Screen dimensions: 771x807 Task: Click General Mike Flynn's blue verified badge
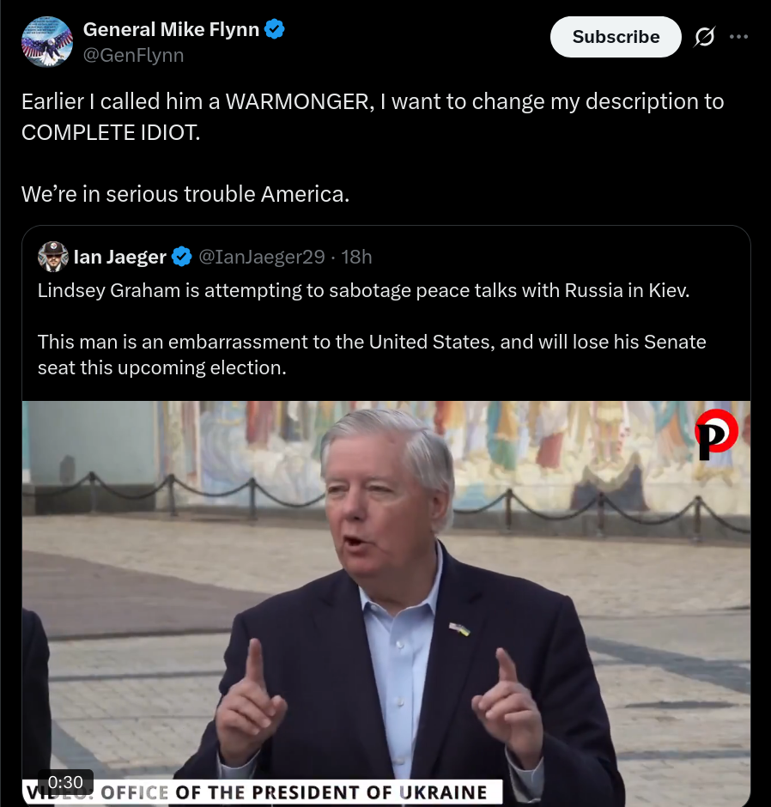(275, 29)
